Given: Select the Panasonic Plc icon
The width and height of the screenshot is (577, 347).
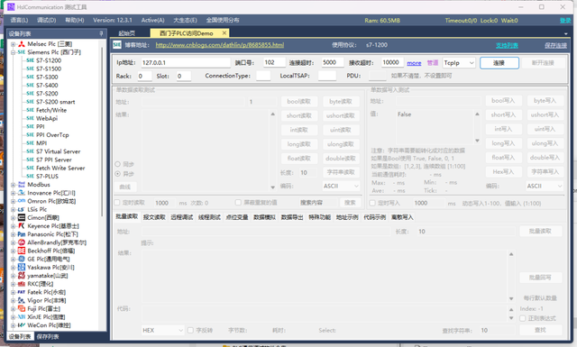Looking at the screenshot, I should tap(22, 234).
